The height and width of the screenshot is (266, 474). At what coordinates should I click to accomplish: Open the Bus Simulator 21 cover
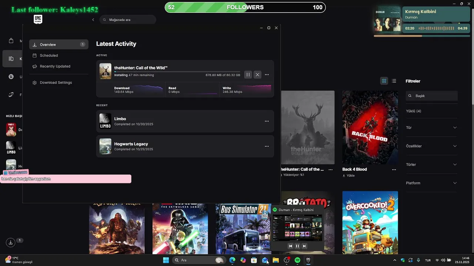[243, 229]
